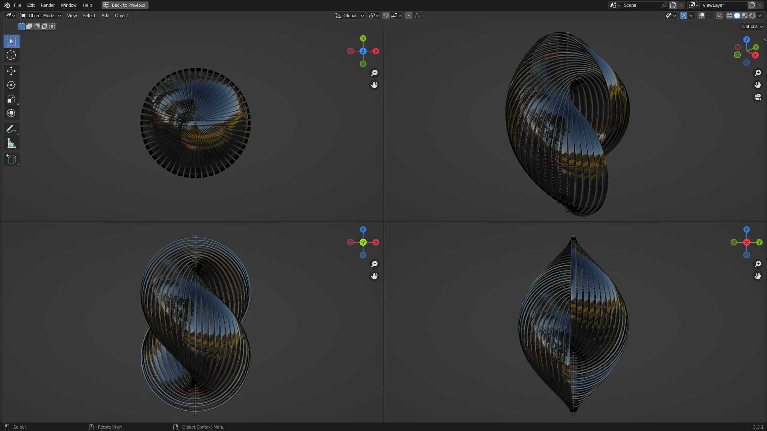Switch to Material Preview shading

click(x=745, y=16)
